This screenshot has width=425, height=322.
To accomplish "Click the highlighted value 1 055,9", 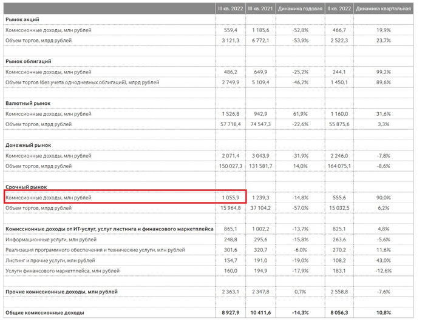I will (233, 197).
